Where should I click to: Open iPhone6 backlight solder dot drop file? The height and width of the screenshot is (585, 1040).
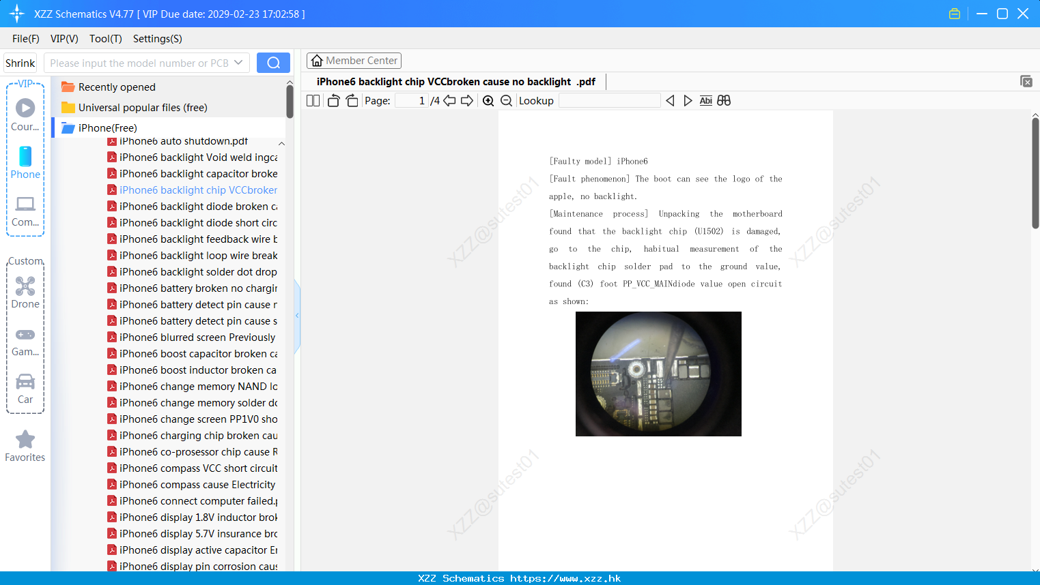[x=192, y=272]
